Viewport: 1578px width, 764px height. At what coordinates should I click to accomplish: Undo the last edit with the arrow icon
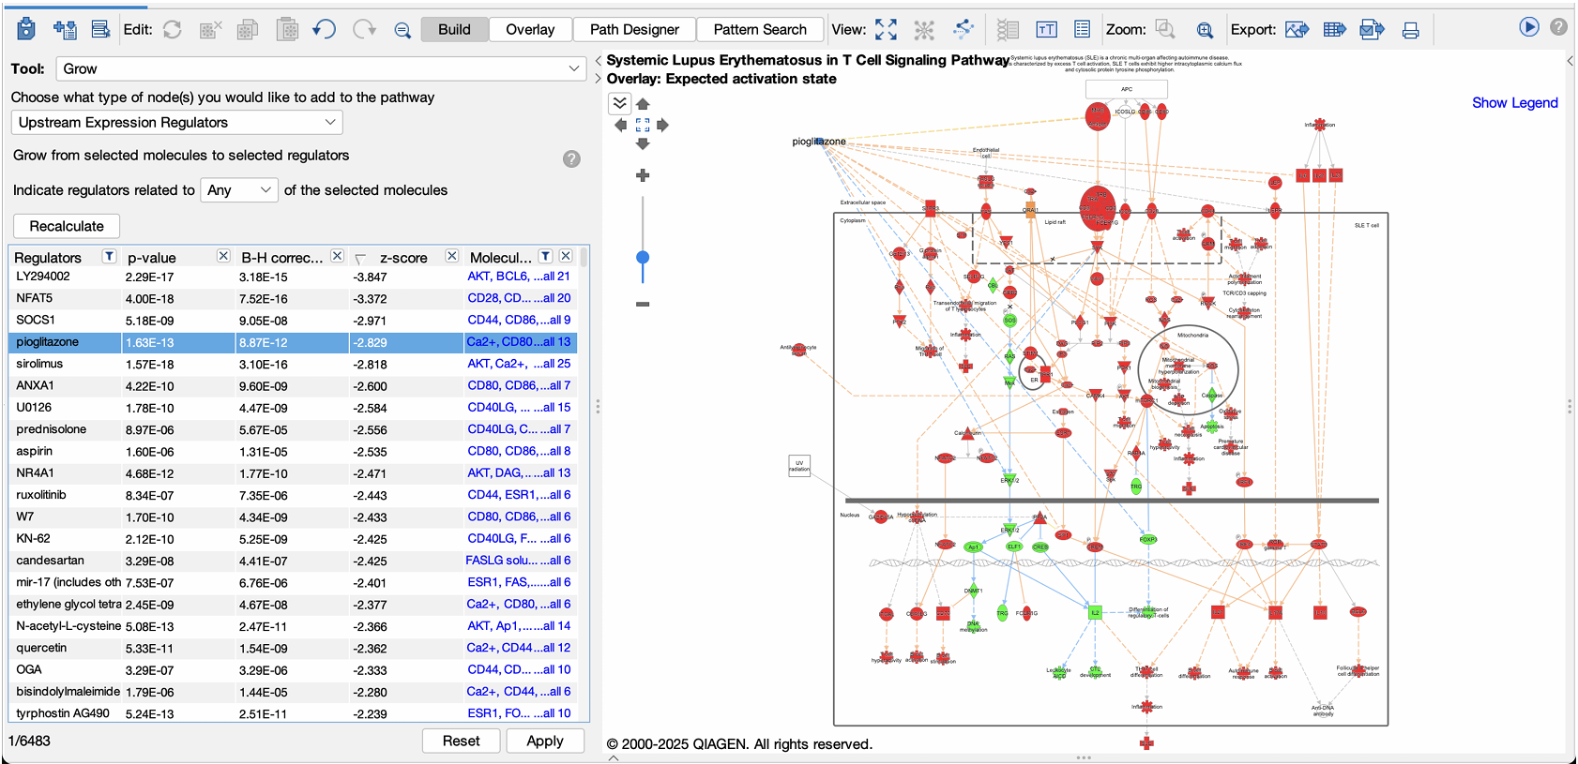pyautogui.click(x=325, y=29)
